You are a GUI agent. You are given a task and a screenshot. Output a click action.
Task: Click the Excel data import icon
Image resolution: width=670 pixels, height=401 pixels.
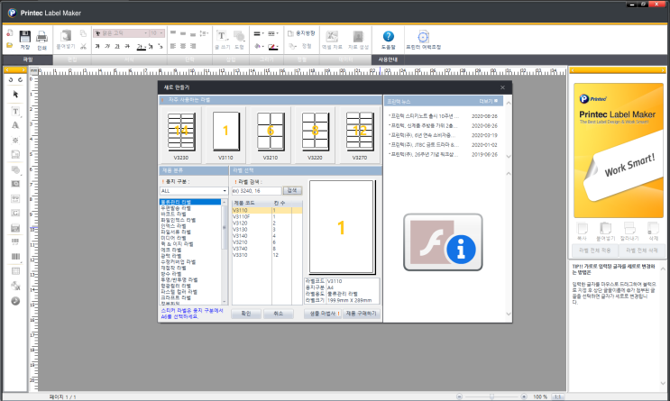point(332,36)
